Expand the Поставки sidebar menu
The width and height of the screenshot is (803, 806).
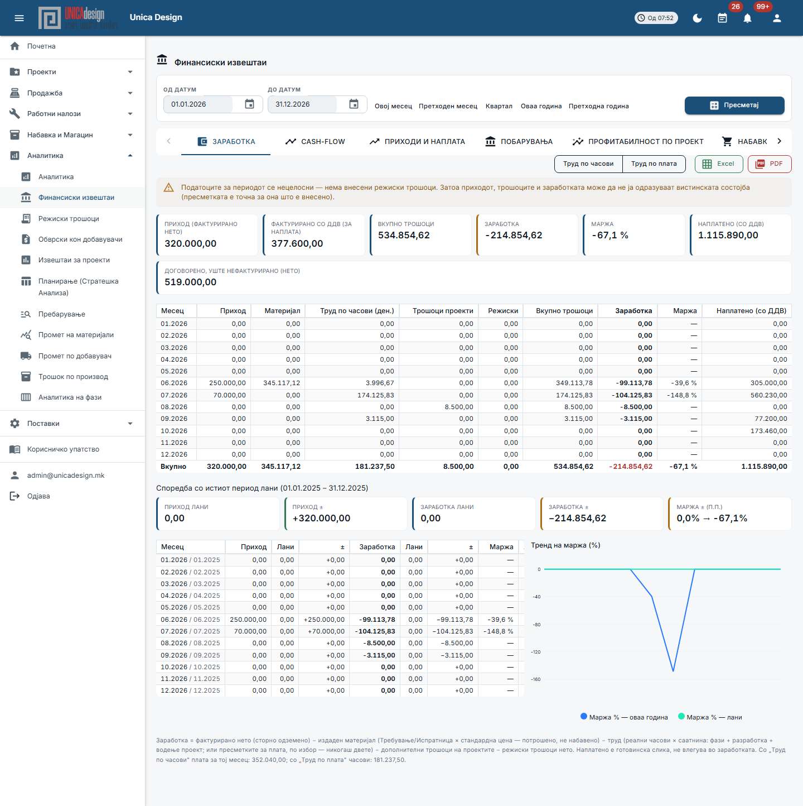(72, 424)
